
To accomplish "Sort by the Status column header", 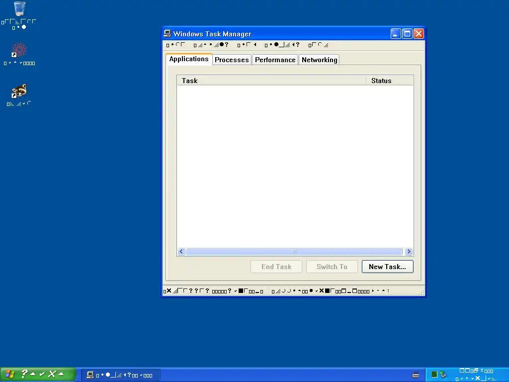I will pos(390,81).
